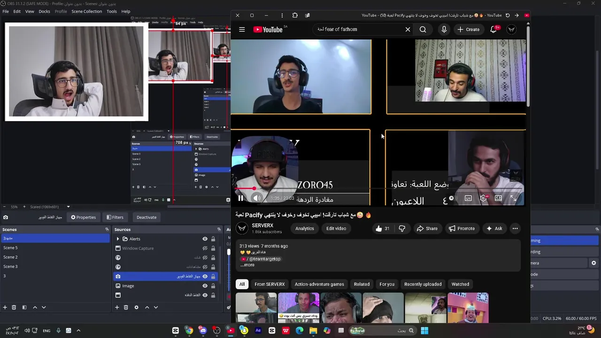Image resolution: width=601 pixels, height=338 pixels.
Task: Click Create button on YouTube
Action: tap(468, 30)
